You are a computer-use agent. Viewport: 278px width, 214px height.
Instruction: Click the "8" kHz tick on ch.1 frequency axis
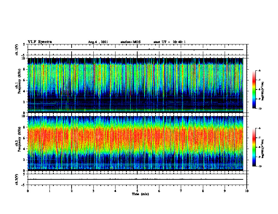point(25,69)
